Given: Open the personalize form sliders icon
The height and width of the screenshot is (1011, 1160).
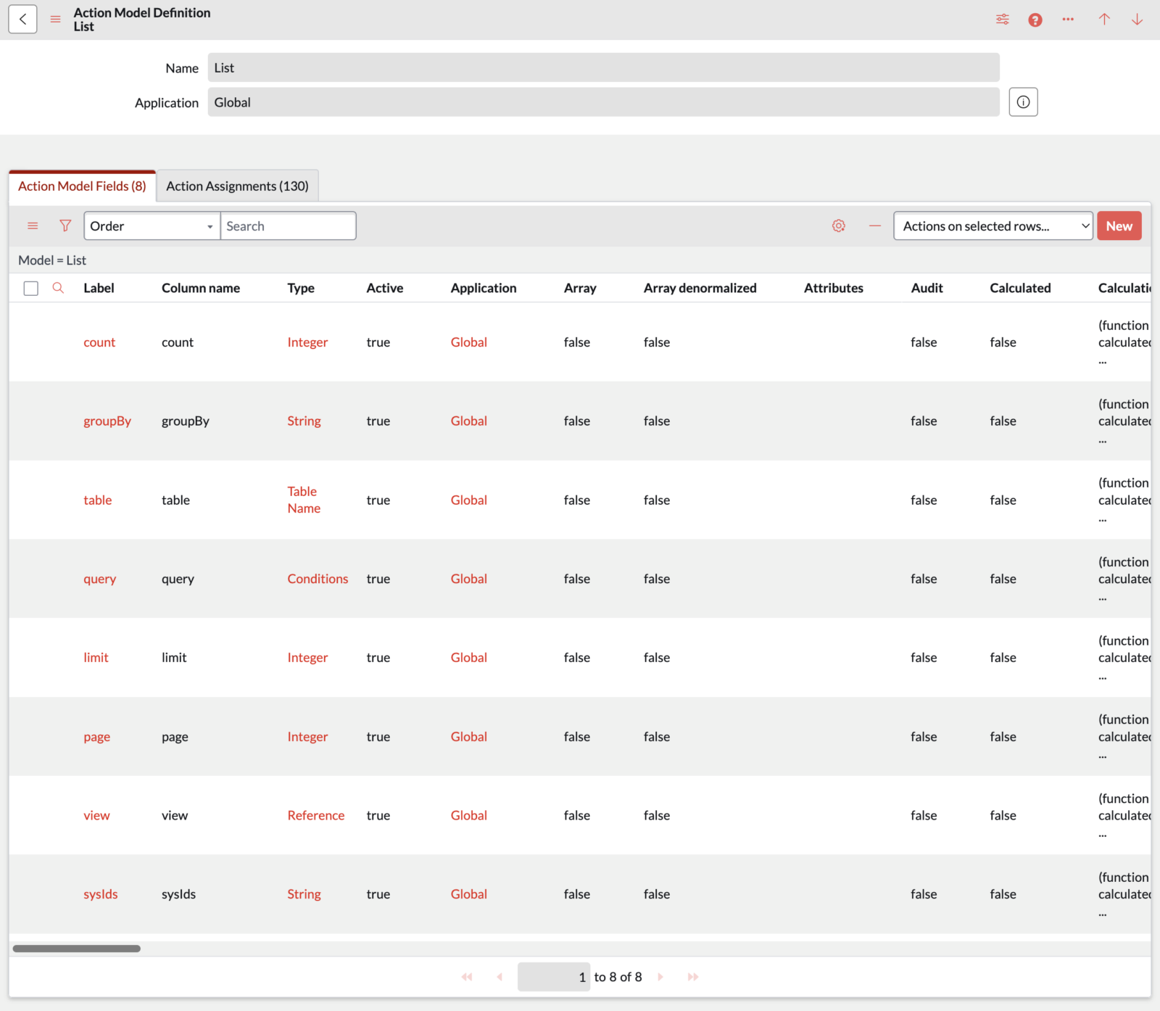Looking at the screenshot, I should [x=1003, y=19].
